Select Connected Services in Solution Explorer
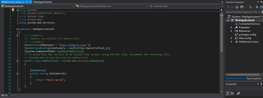The width and height of the screenshot is (263, 98). pos(249,24)
